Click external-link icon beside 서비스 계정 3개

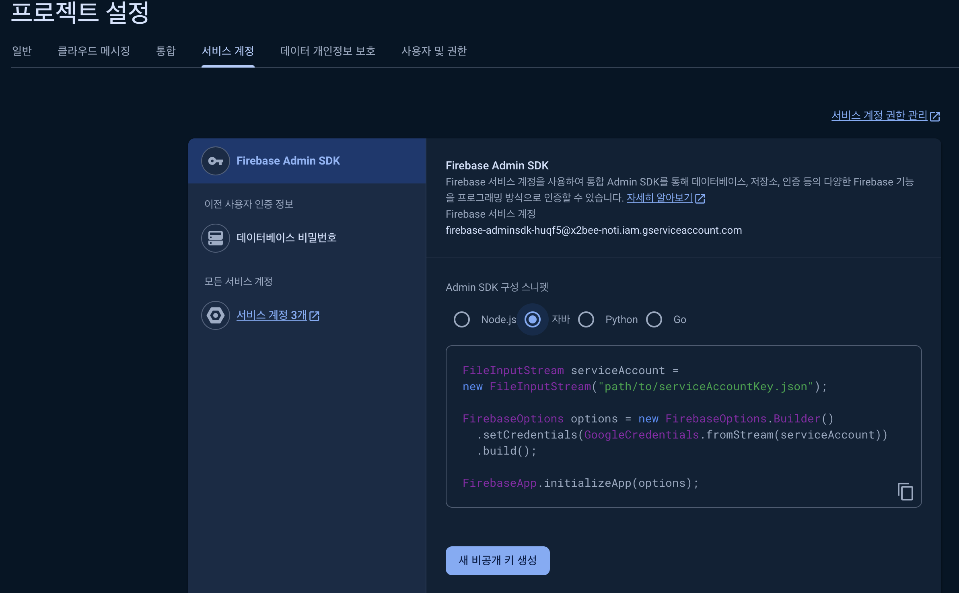click(315, 316)
